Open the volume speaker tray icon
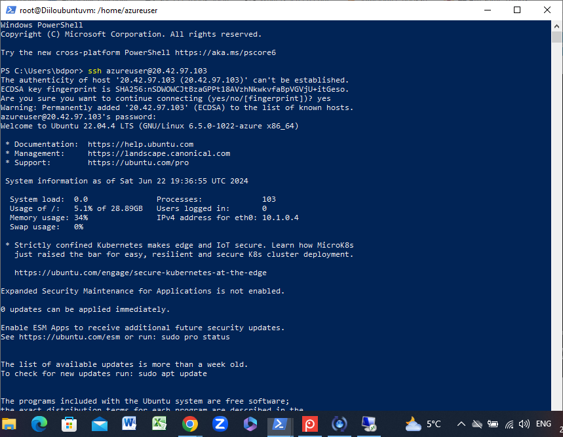Screen dimensions: 563x437 (524, 424)
